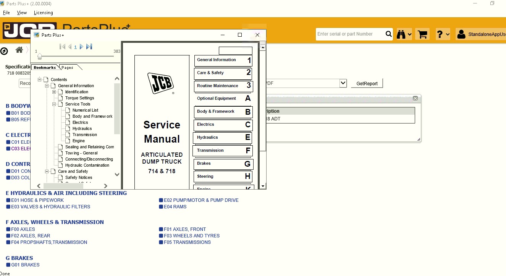This screenshot has width=506, height=276.
Task: Open the E01 HOSE & PIPEWORK link
Action: (x=37, y=200)
